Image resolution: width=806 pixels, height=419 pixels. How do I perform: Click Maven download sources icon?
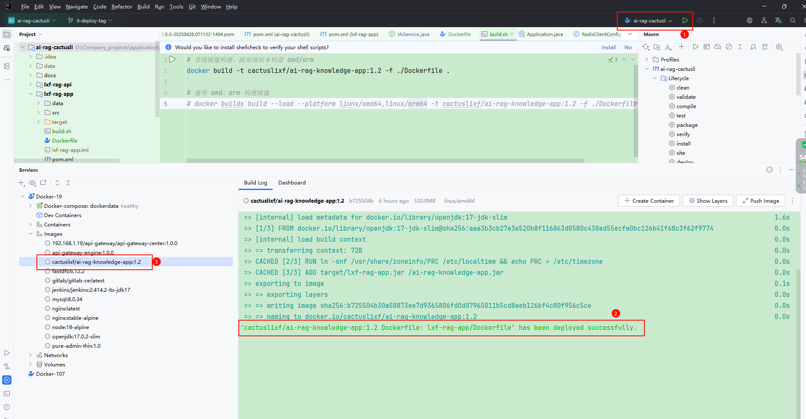tap(668, 47)
